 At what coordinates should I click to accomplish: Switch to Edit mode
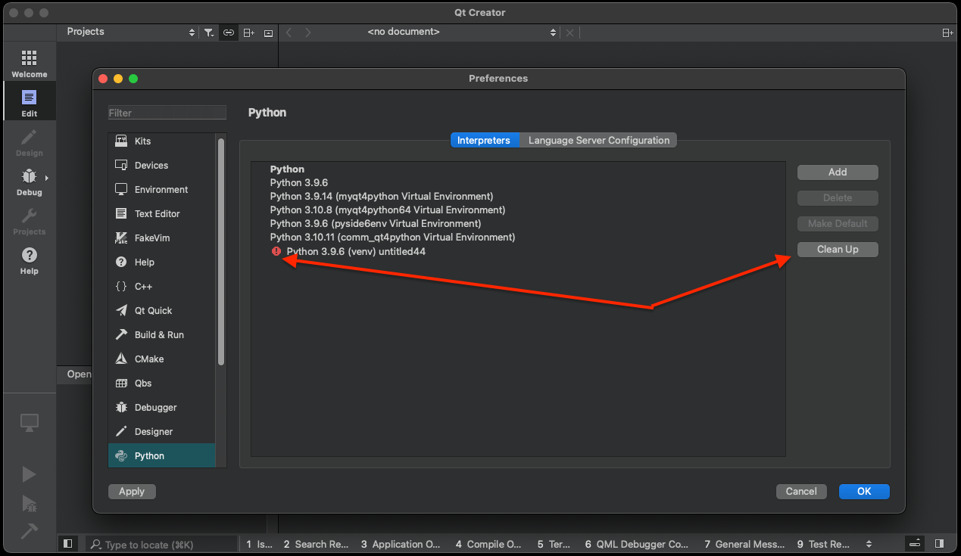tap(29, 101)
